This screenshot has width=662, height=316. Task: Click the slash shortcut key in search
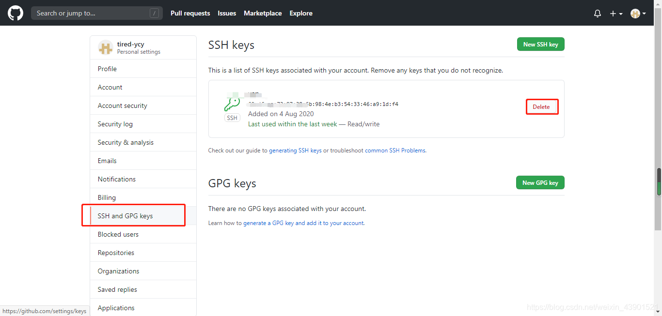(x=155, y=13)
